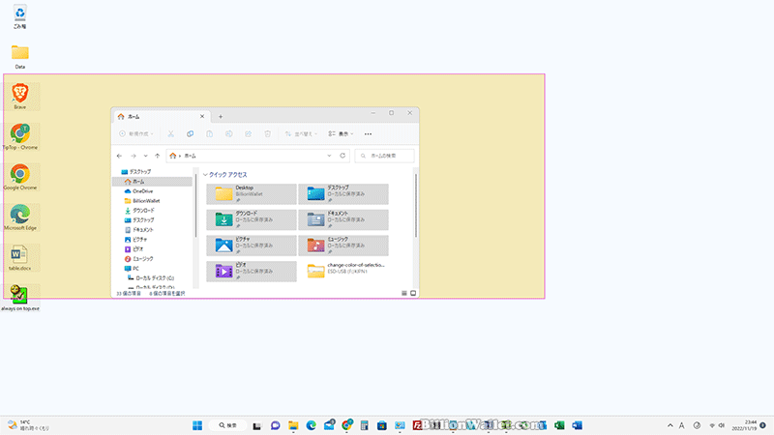This screenshot has height=435, width=774.
Task: Select the Delete trash icon in Explorer toolbar
Action: [268, 133]
